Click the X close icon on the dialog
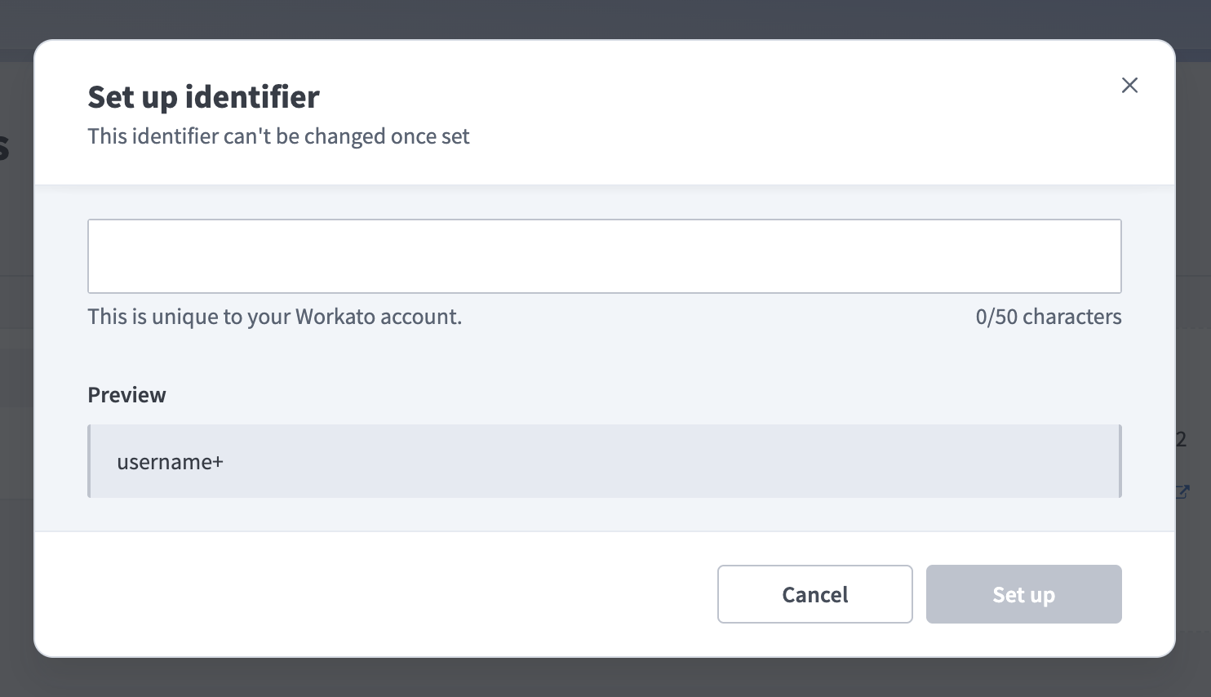 pos(1129,85)
